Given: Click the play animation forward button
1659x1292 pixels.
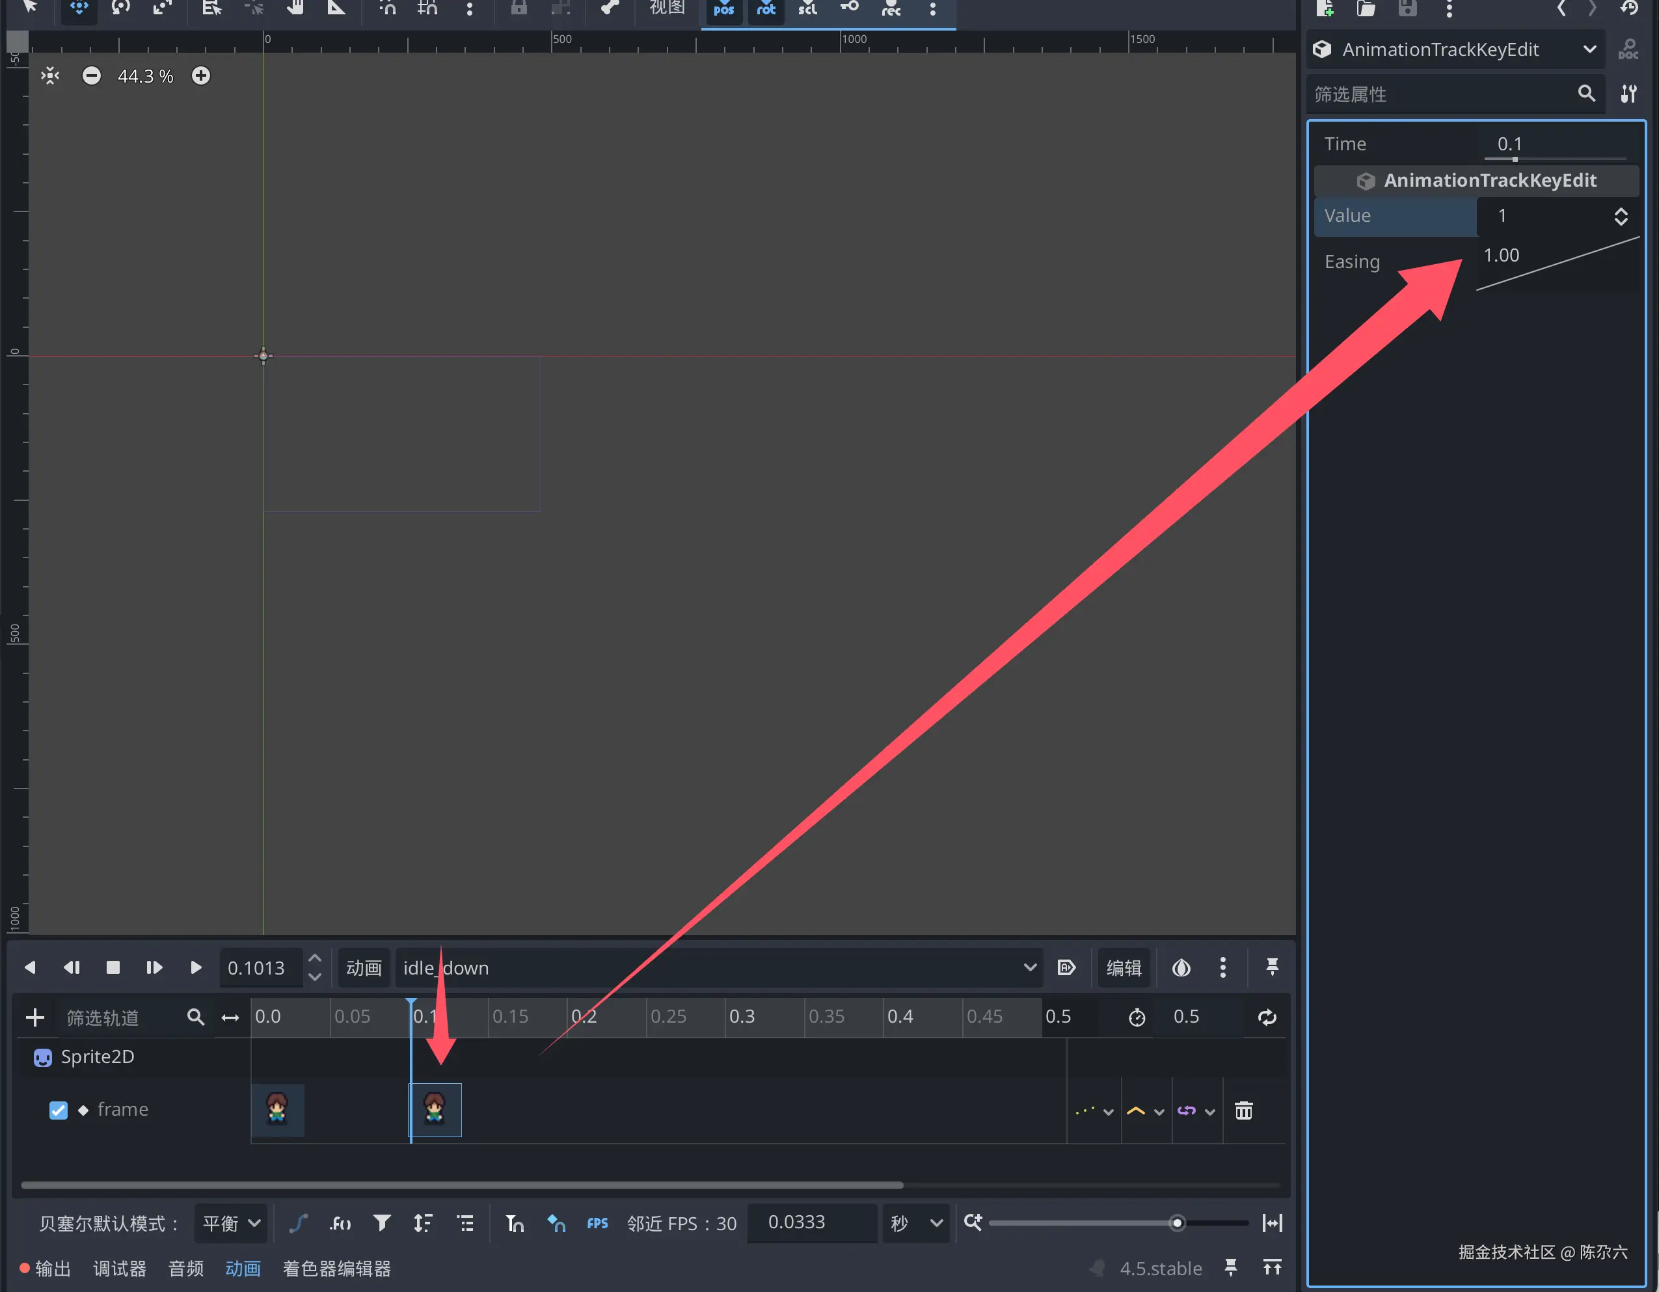Looking at the screenshot, I should point(195,967).
